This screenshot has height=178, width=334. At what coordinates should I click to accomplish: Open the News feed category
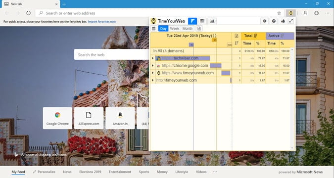[x=67, y=172]
